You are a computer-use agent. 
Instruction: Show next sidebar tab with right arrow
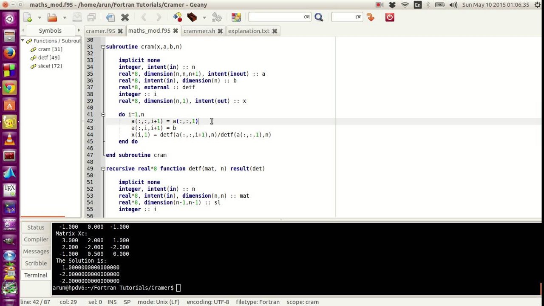[x=79, y=31]
